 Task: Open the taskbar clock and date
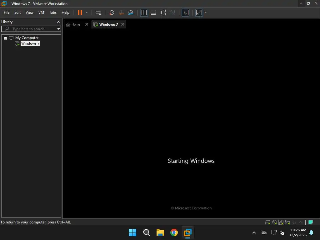click(x=298, y=232)
